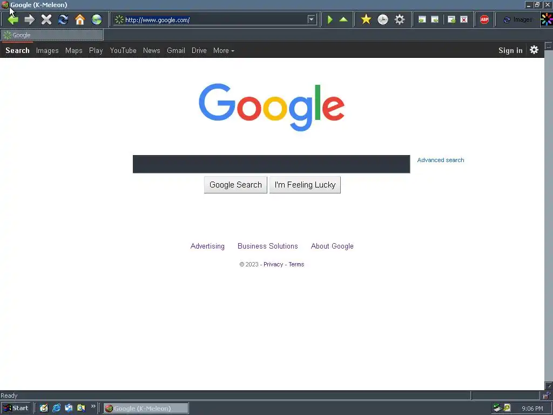Viewport: 553px width, 415px height.
Task: Click the green Up arrow toolbar icon
Action: pyautogui.click(x=343, y=19)
